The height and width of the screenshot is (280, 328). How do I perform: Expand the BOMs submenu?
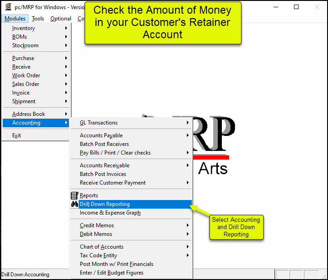(x=36, y=37)
